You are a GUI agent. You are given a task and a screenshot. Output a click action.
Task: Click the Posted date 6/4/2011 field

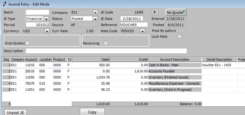175,25
